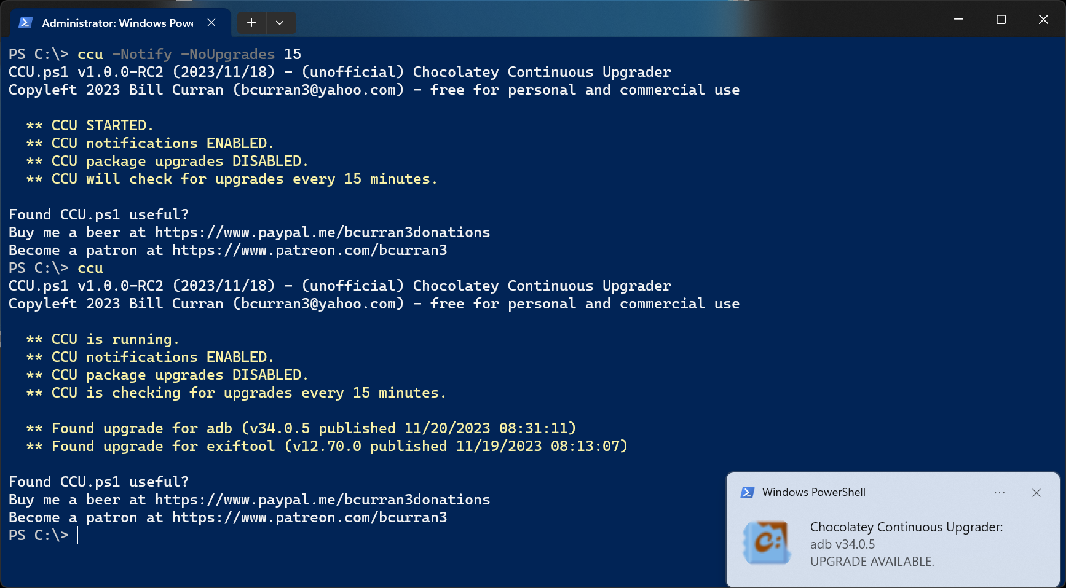Click the 'Found upgrade for exiftool' line
Screen dimensions: 1066x588
[327, 446]
